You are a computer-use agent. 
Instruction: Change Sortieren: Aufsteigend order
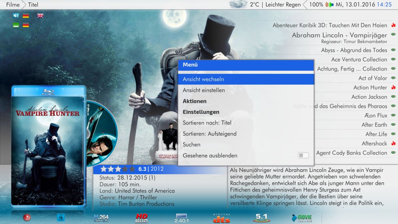pyautogui.click(x=246, y=134)
